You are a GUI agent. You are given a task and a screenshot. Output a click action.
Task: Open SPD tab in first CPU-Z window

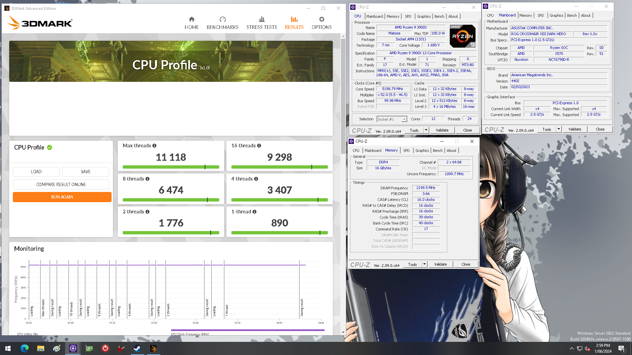(408, 16)
